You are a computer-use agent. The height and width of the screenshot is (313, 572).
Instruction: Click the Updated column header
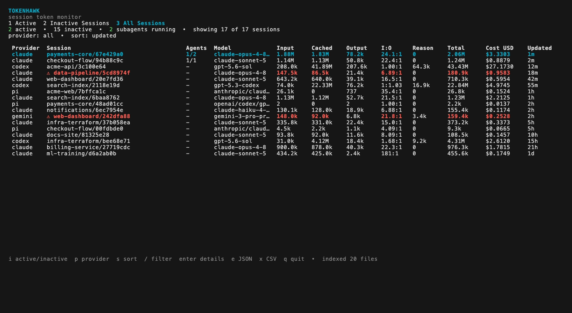click(540, 48)
